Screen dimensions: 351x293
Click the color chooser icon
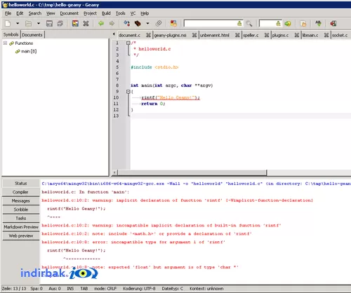[173, 23]
